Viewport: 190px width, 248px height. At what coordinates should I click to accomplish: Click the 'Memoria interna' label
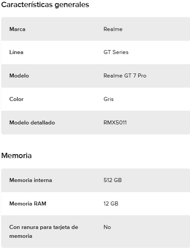pyautogui.click(x=31, y=180)
